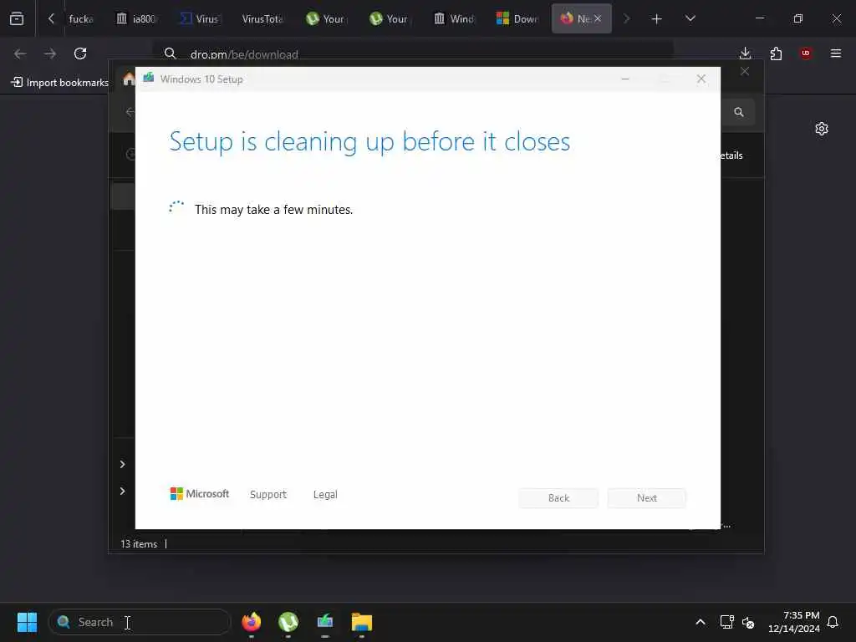Minimize the Windows 10 Setup window
This screenshot has height=642, width=856.
pos(625,79)
